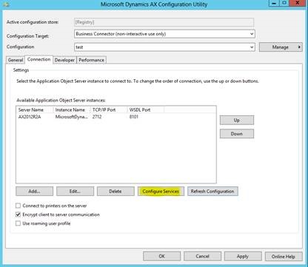Click the TCP/IP Port column header
The width and height of the screenshot is (308, 267).
click(109, 109)
